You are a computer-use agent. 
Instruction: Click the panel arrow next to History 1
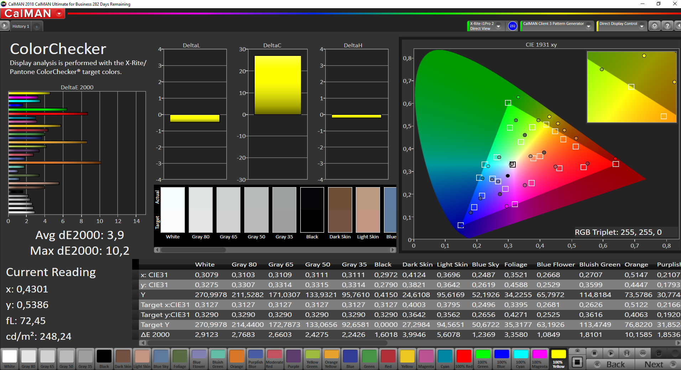(5, 26)
